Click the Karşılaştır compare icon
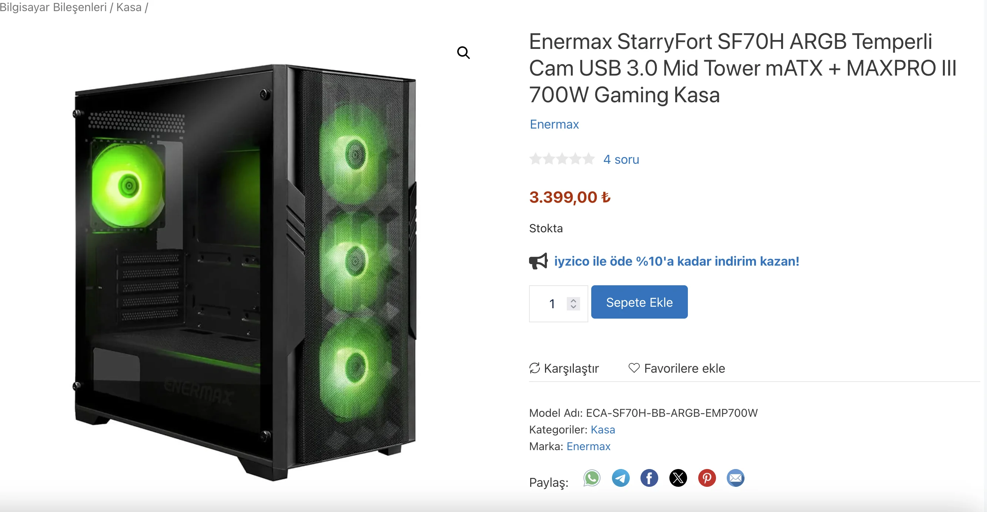 pos(535,368)
